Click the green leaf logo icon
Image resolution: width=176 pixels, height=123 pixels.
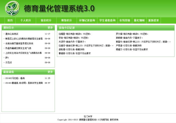click(x=12, y=8)
